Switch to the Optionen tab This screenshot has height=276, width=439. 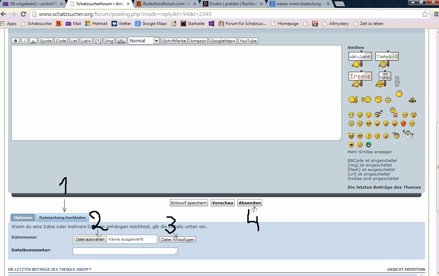23,218
